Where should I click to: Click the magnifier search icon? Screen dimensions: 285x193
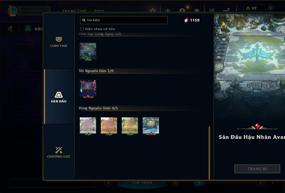click(x=84, y=20)
